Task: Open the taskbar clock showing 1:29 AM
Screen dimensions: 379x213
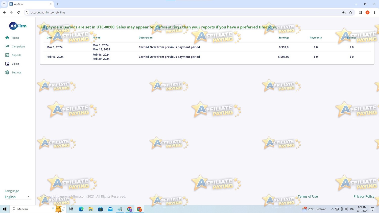Action: pos(362,209)
